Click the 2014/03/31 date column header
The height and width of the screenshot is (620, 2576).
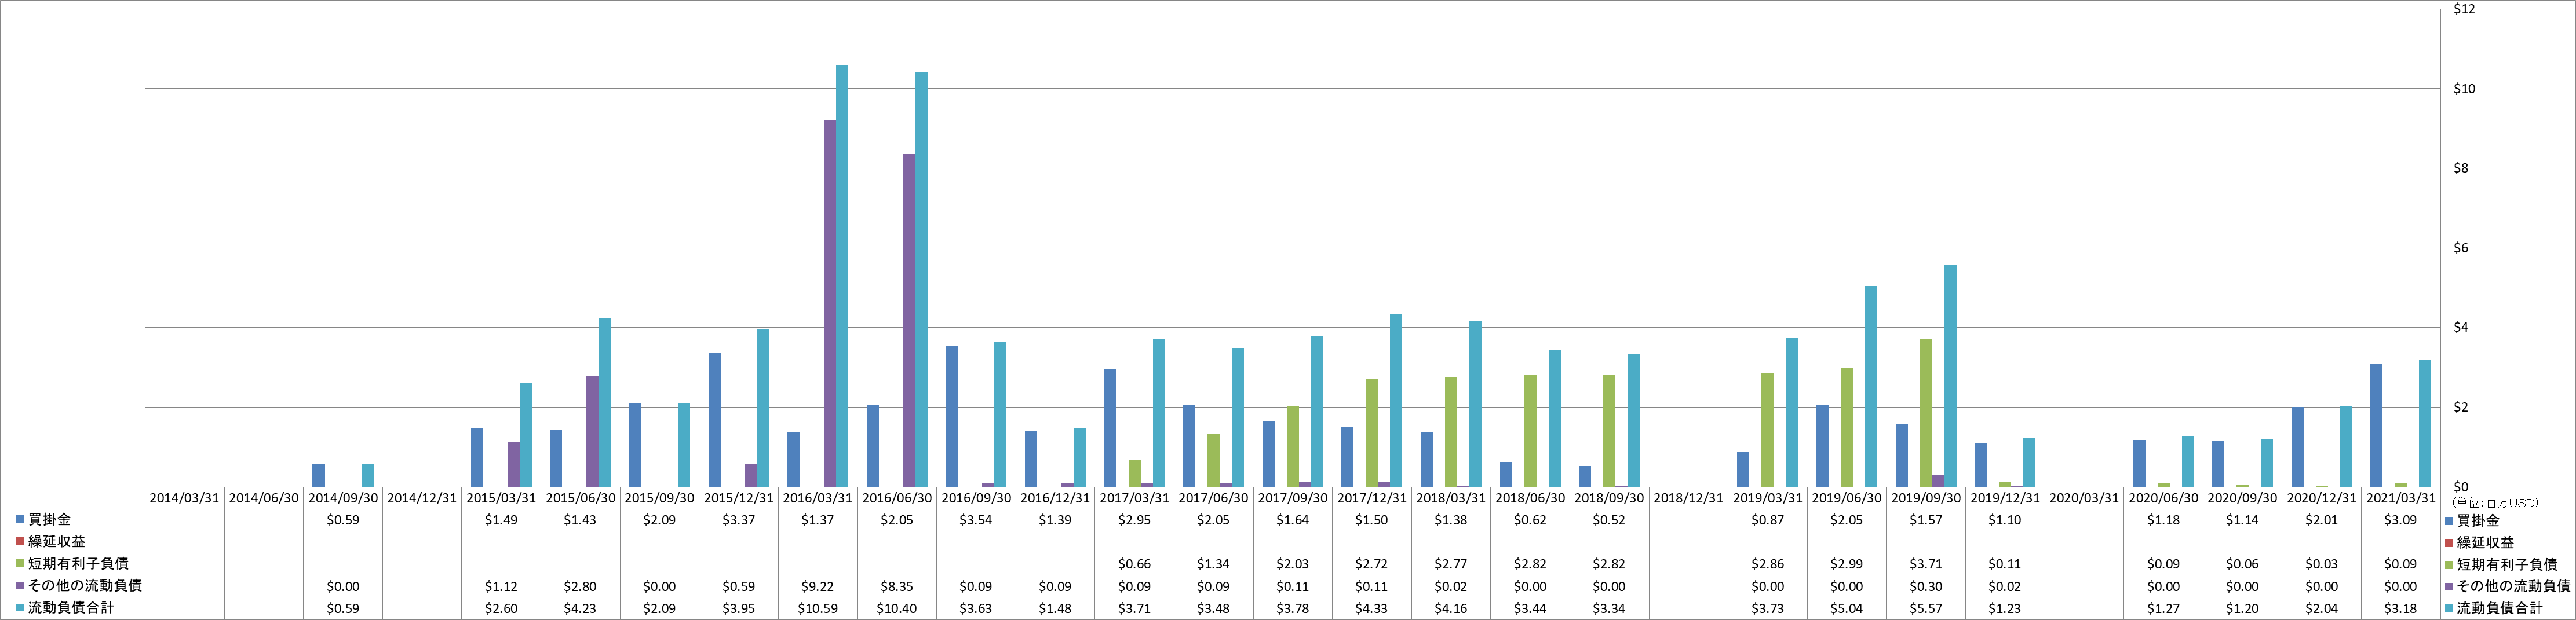tap(185, 498)
